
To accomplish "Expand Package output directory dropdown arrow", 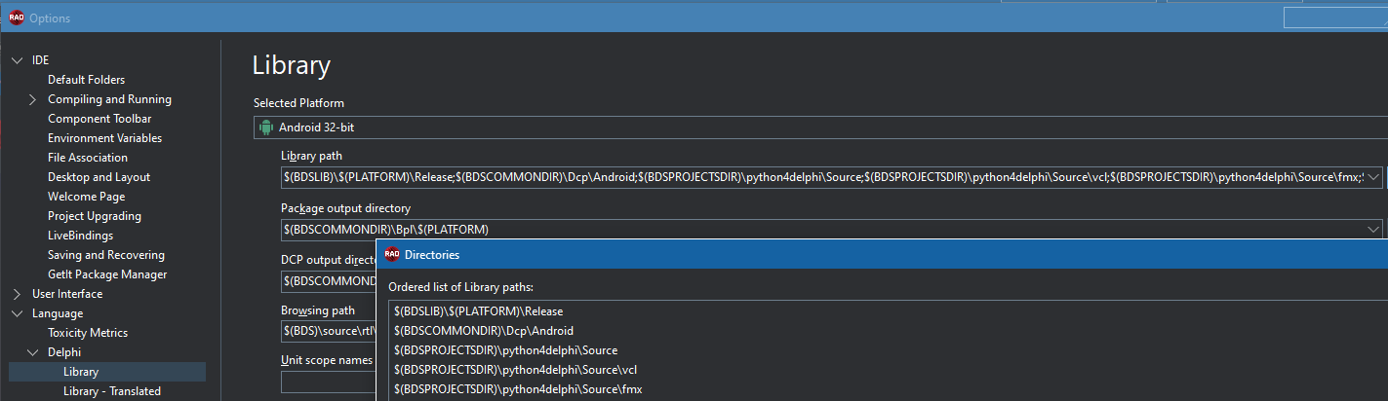I will (1373, 230).
